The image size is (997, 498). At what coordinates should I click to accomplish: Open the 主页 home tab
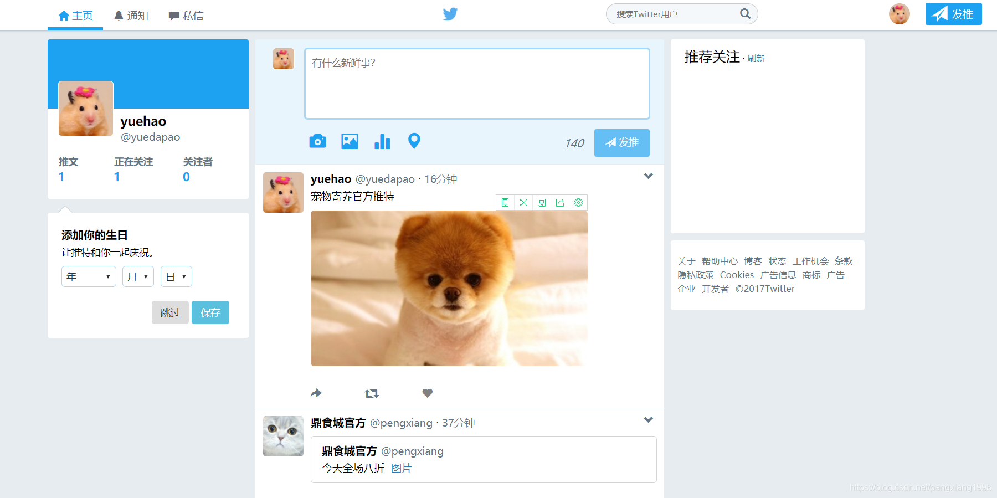[75, 16]
